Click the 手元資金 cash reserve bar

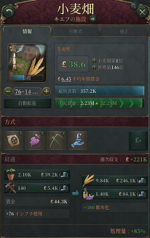100,103
